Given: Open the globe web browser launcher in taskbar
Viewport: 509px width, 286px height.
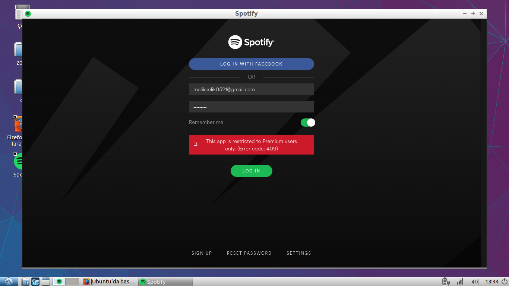Looking at the screenshot, I should pyautogui.click(x=35, y=282).
